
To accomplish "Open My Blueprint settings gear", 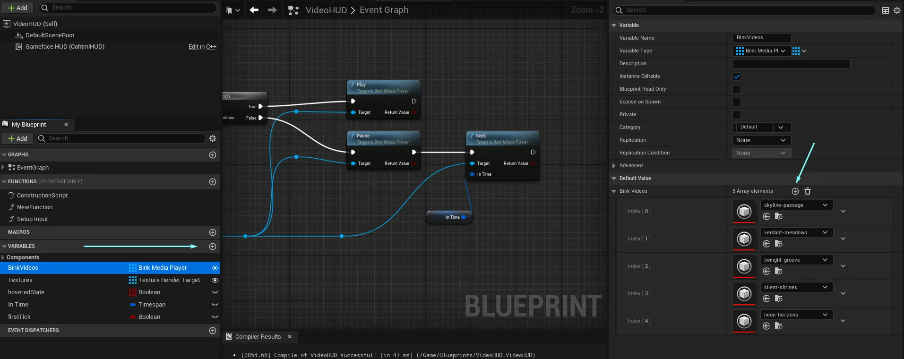I will tap(213, 138).
